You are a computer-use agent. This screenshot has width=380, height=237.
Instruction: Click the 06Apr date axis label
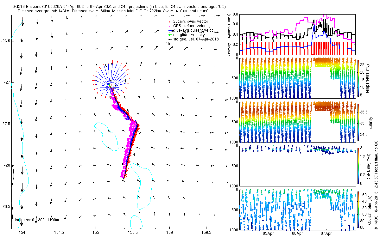[297, 233]
